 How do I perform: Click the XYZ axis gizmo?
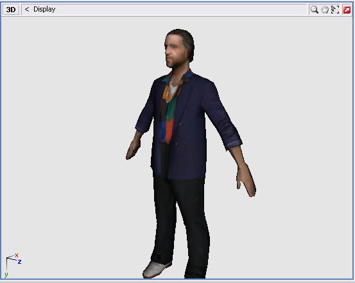pos(13,265)
